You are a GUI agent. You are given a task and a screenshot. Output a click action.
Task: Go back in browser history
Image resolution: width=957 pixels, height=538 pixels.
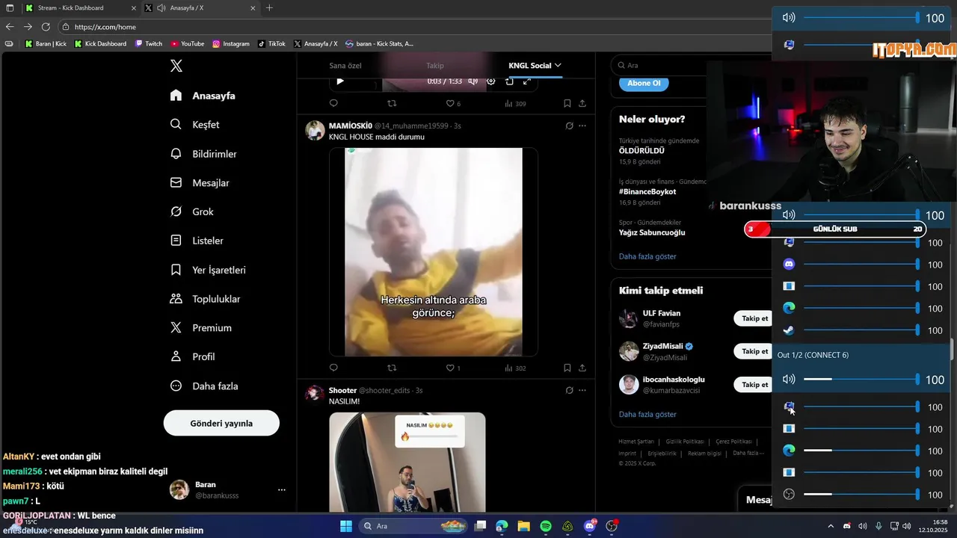(10, 27)
